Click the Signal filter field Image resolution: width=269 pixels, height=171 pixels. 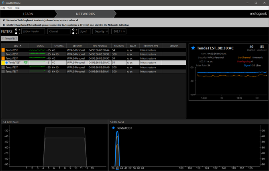click(85, 31)
